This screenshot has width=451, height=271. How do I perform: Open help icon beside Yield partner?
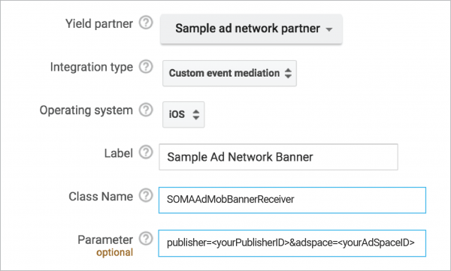tap(146, 23)
